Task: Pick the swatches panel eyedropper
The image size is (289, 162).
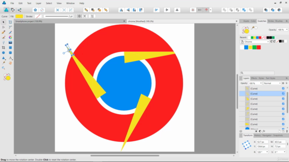Action: [x=253, y=28]
